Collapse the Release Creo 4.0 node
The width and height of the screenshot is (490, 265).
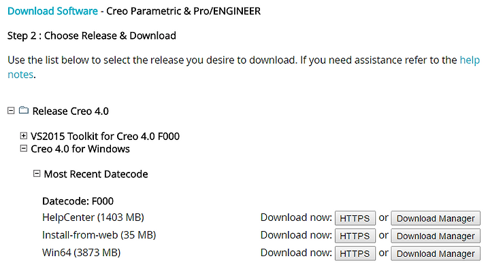coord(11,111)
